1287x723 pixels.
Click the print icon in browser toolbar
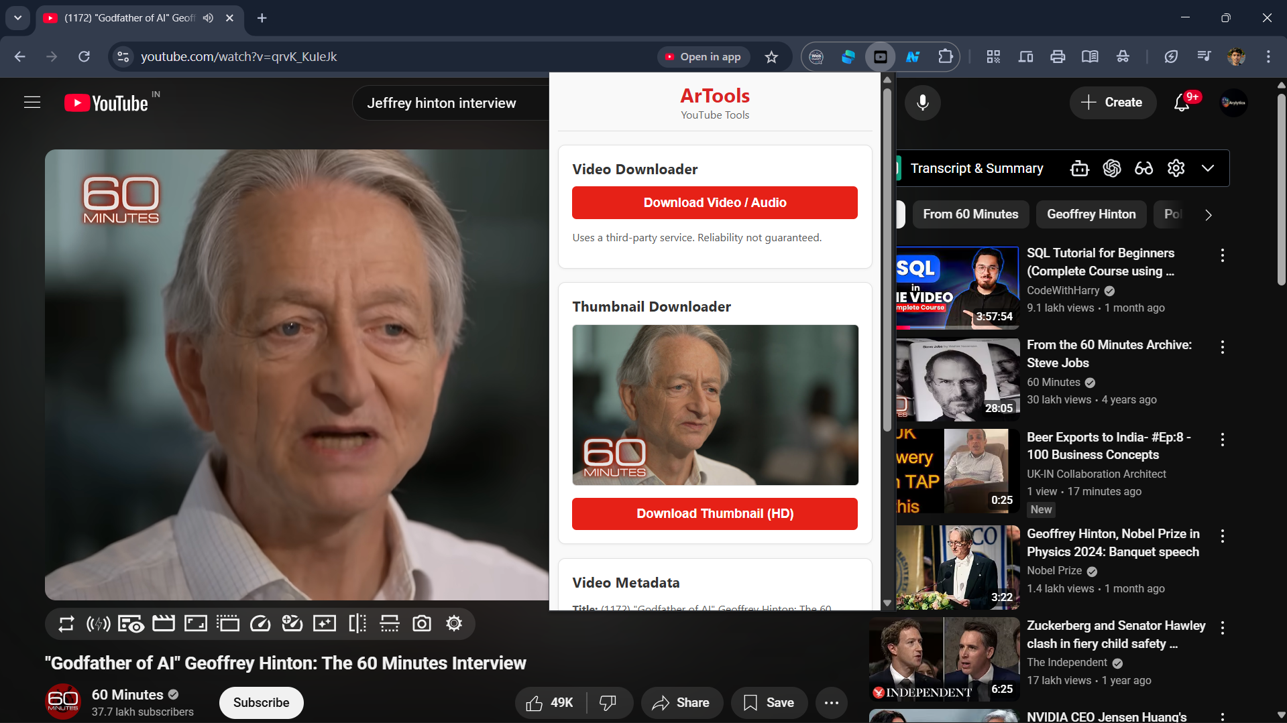1058,57
